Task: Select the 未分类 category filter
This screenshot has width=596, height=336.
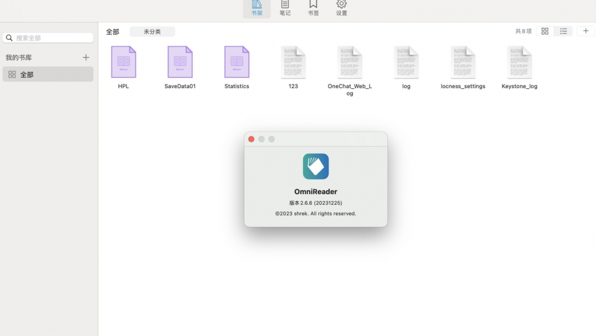Action: click(152, 32)
